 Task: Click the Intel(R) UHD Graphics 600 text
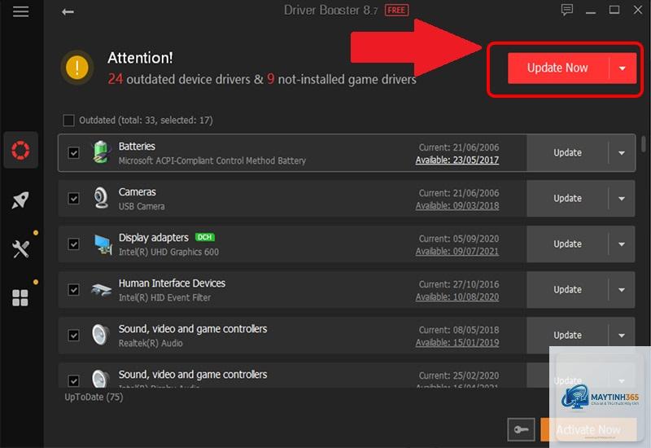tap(168, 253)
